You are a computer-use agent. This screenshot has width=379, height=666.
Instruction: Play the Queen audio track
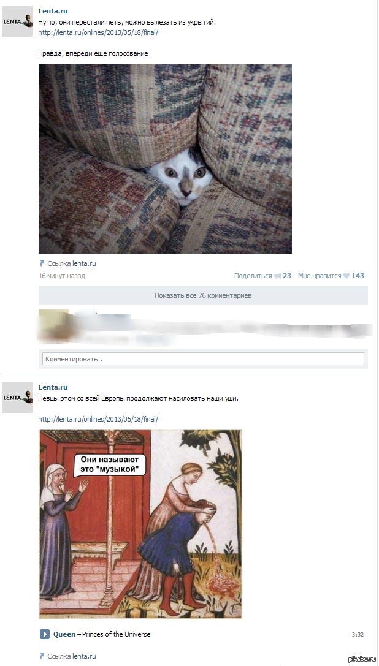[45, 634]
